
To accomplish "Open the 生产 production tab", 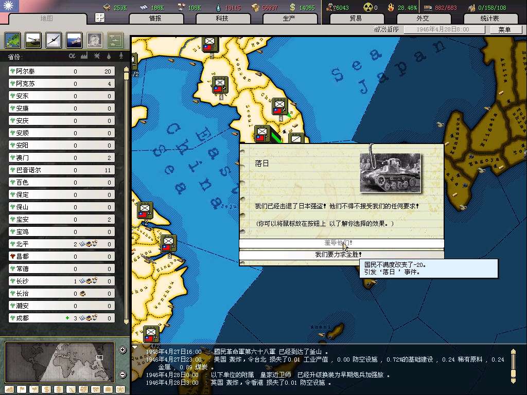I will (x=289, y=19).
